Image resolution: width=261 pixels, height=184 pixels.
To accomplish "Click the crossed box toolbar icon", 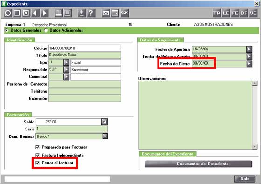I will pyautogui.click(x=26, y=13).
